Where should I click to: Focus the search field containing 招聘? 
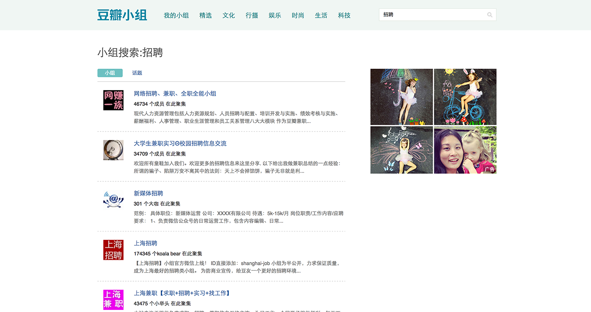point(438,15)
